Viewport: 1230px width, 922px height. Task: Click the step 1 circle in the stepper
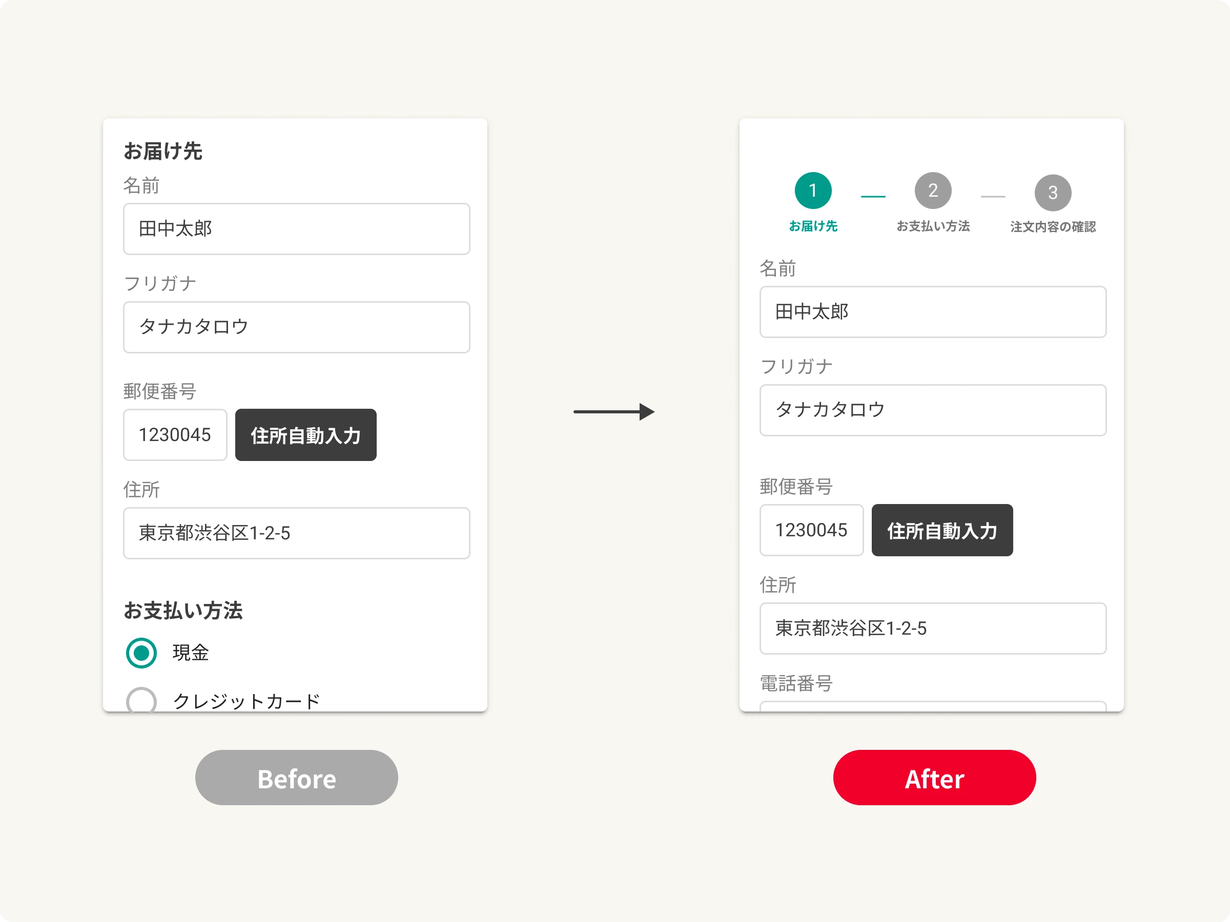click(x=813, y=191)
